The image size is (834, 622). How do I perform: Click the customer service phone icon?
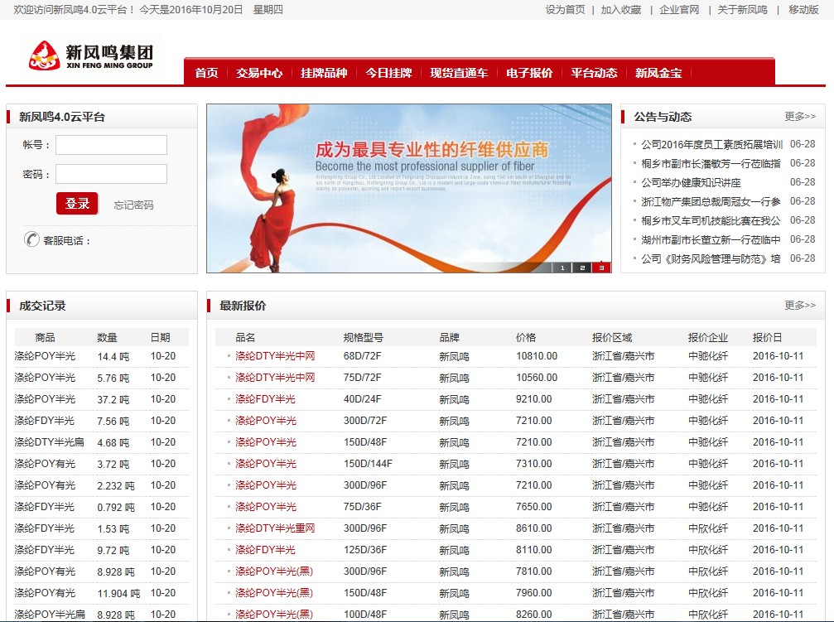coord(31,239)
